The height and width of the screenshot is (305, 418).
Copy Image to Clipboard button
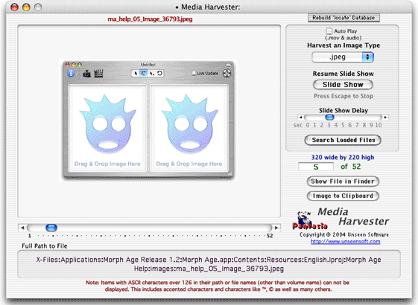(x=343, y=196)
